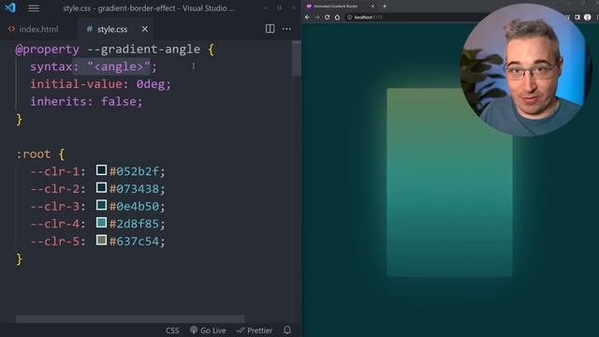This screenshot has height=337, width=599.
Task: Click the VS Code logo icon
Action: (x=10, y=7)
